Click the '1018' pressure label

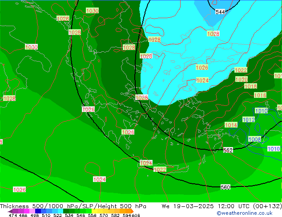250,86
